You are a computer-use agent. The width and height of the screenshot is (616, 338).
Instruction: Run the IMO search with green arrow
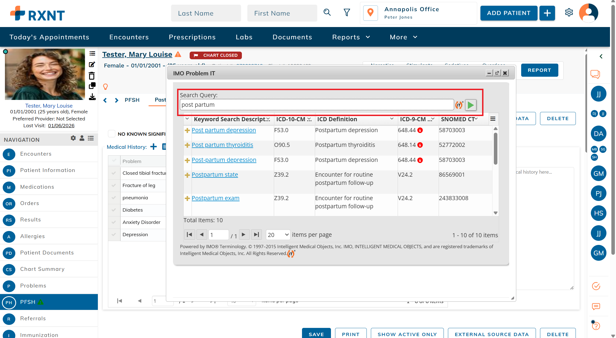tap(471, 105)
